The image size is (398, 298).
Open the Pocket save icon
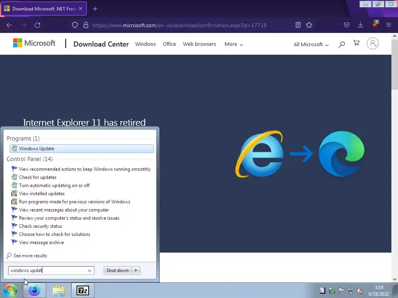pos(346,25)
